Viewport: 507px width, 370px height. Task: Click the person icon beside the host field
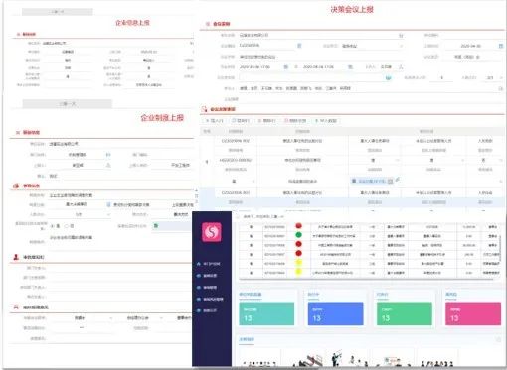401,67
